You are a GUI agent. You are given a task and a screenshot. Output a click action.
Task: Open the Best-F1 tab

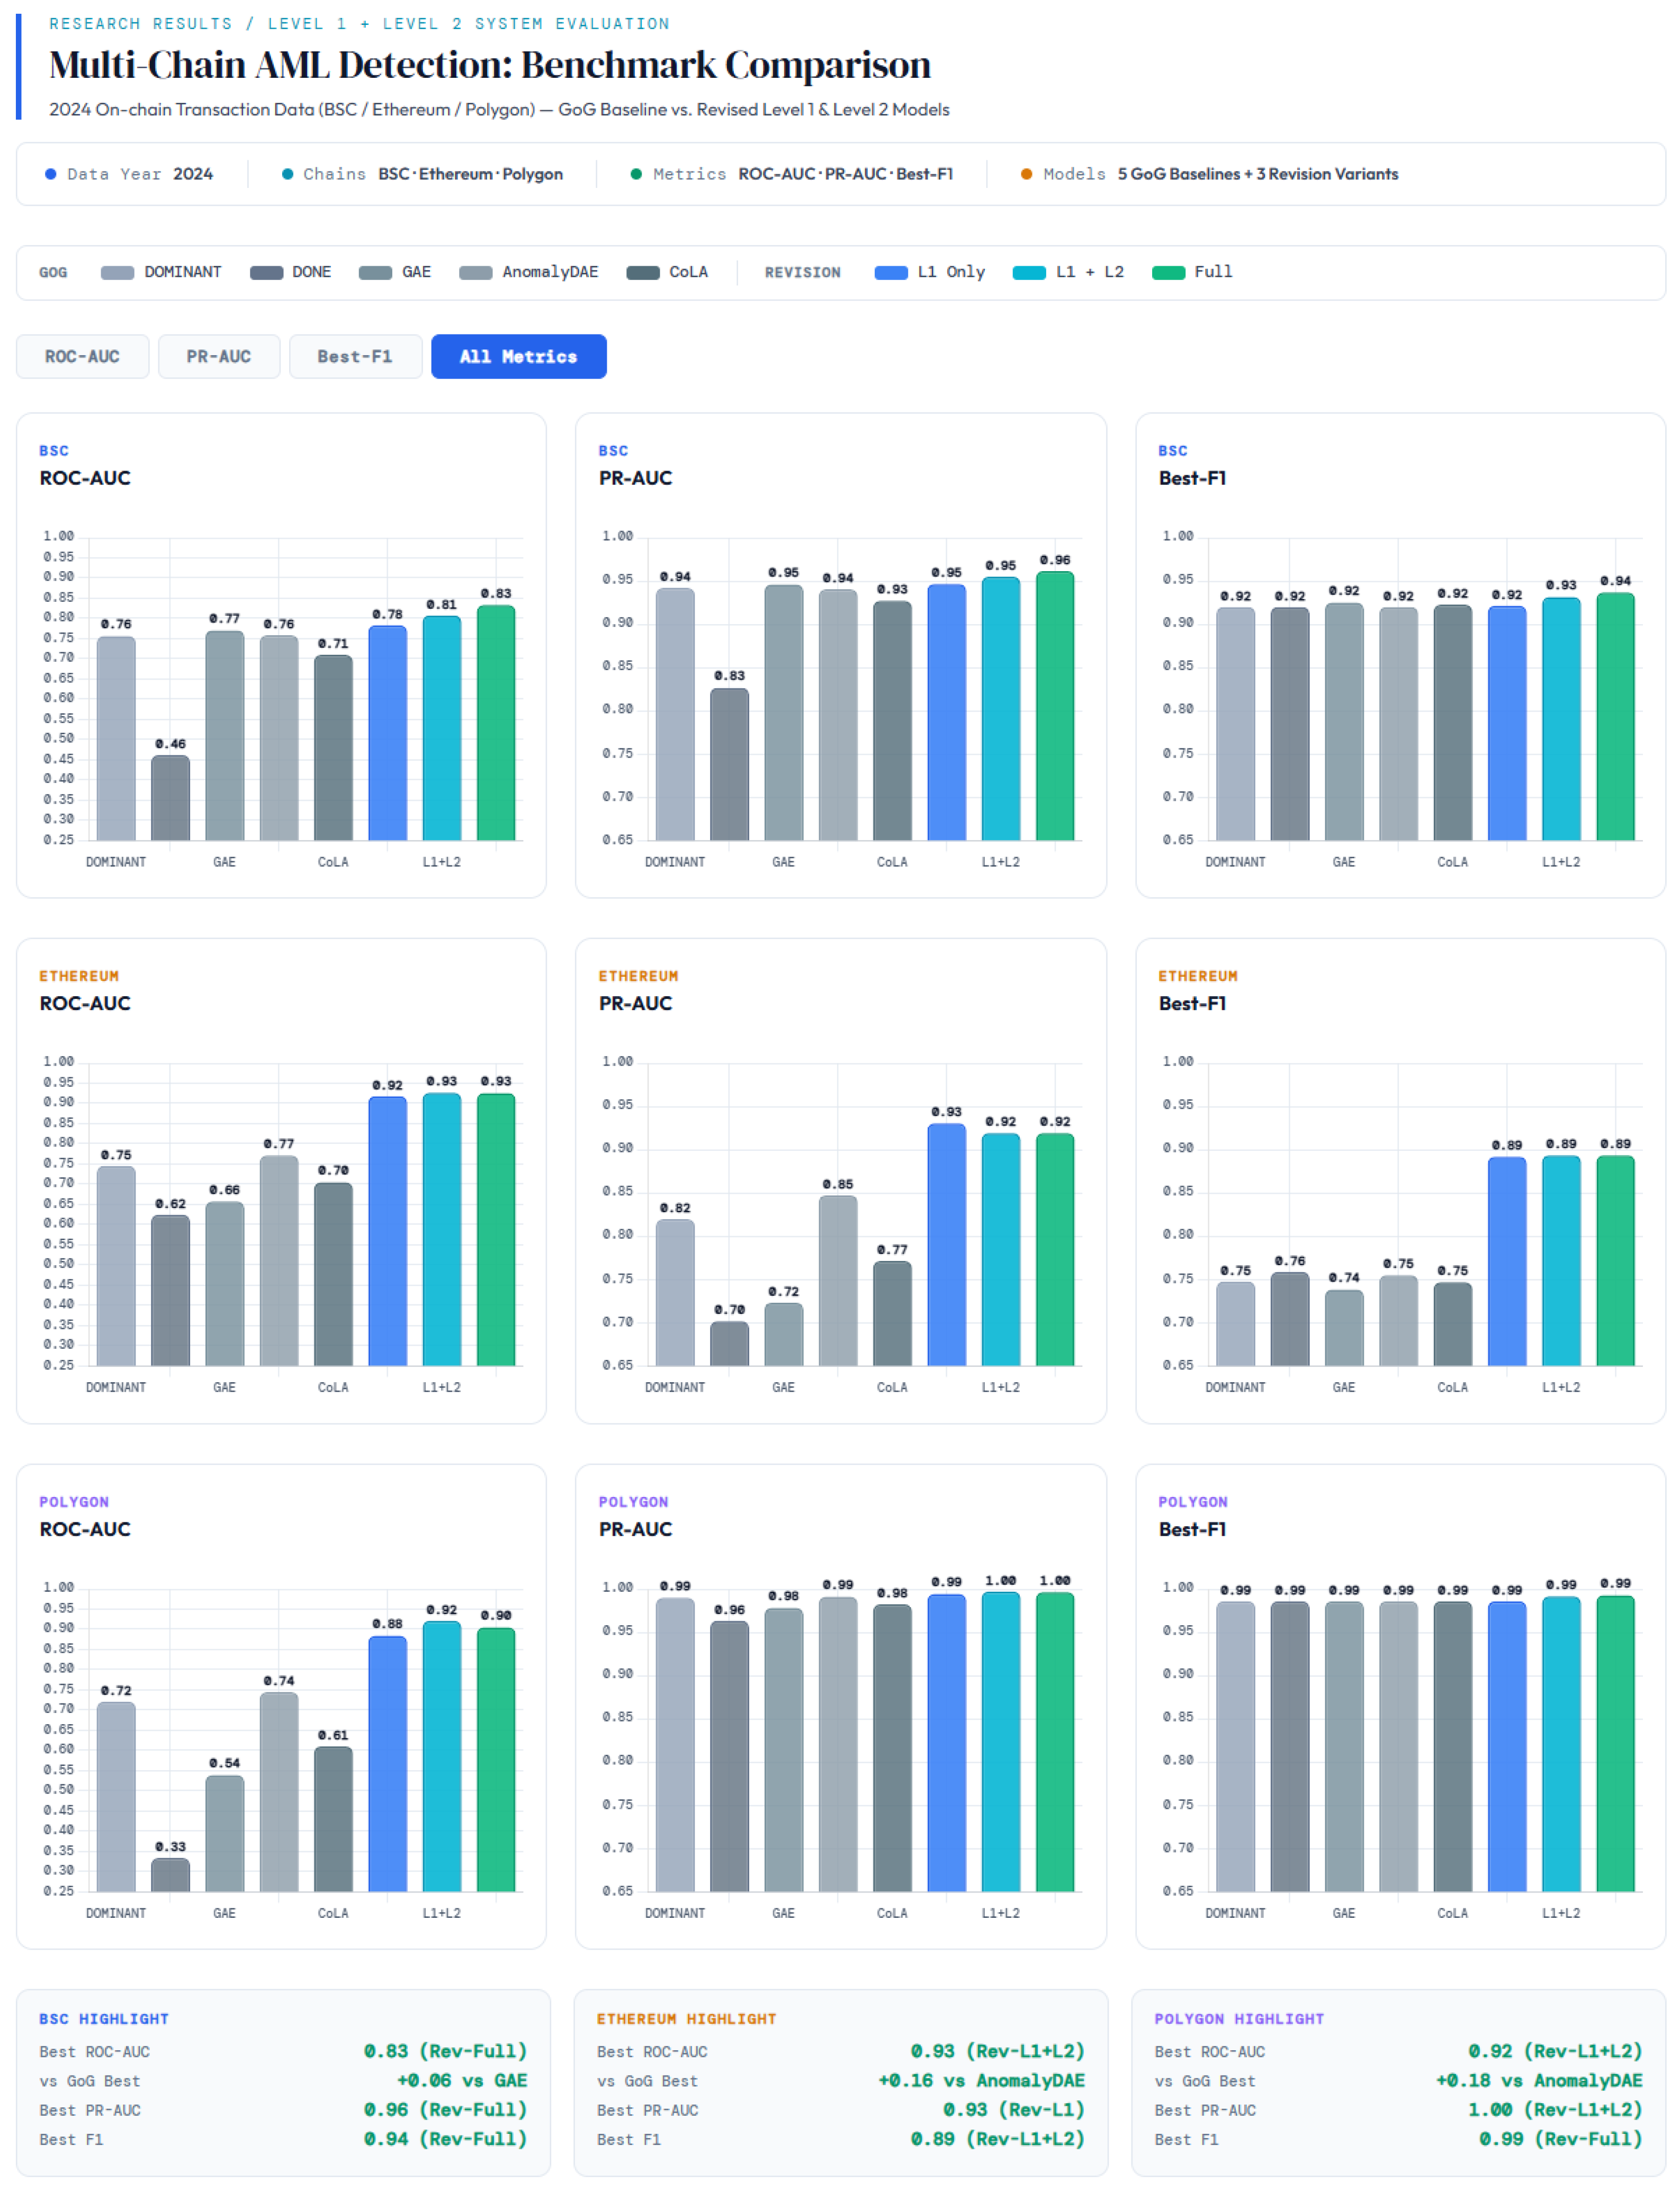tap(355, 356)
